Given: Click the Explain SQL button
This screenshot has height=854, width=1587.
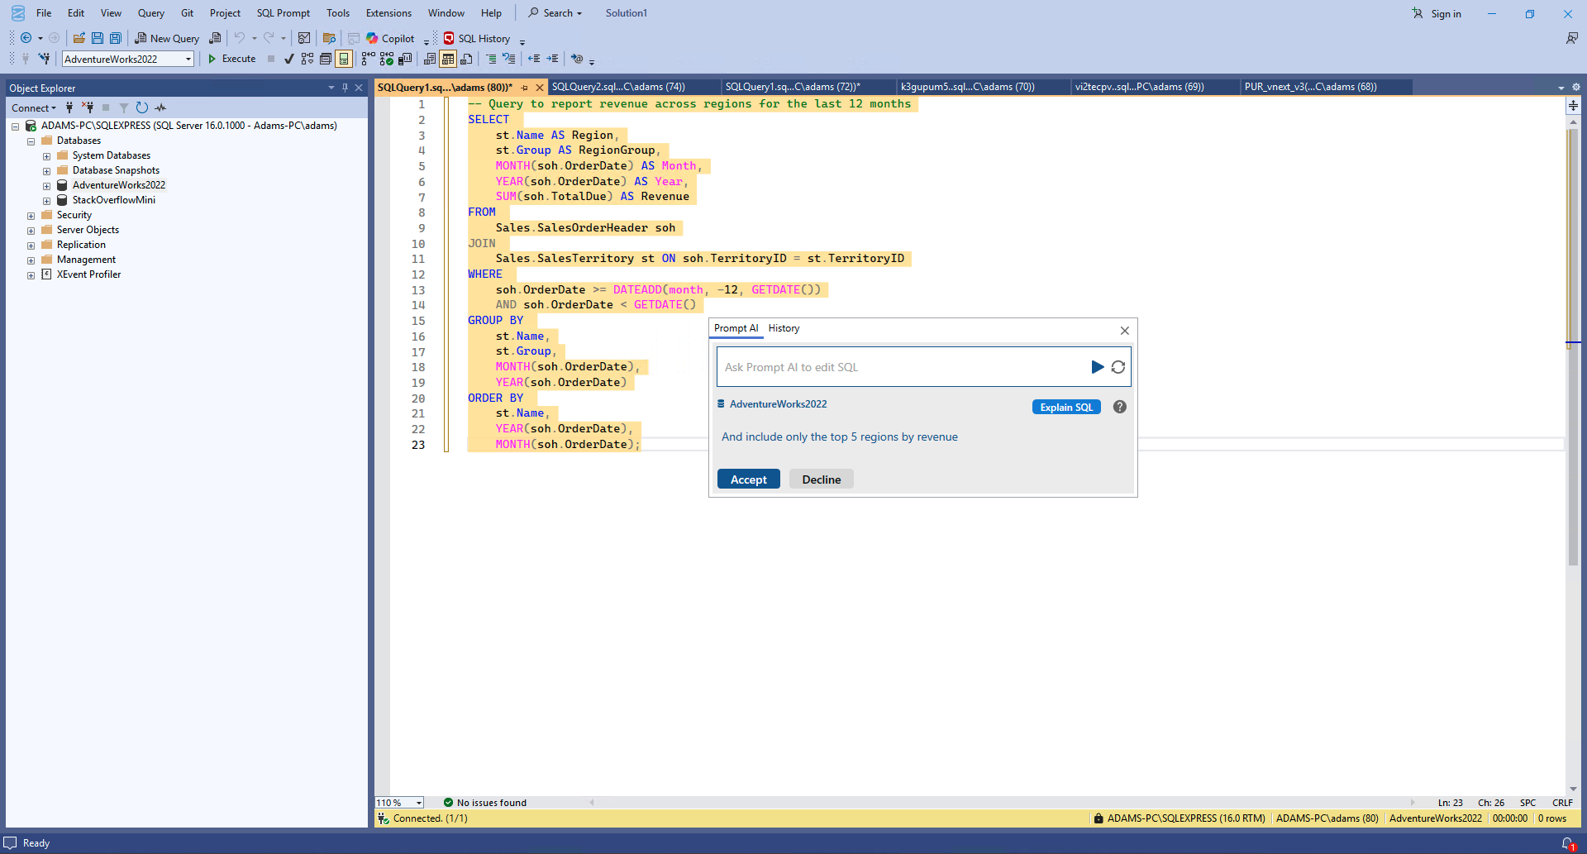Looking at the screenshot, I should tap(1065, 407).
